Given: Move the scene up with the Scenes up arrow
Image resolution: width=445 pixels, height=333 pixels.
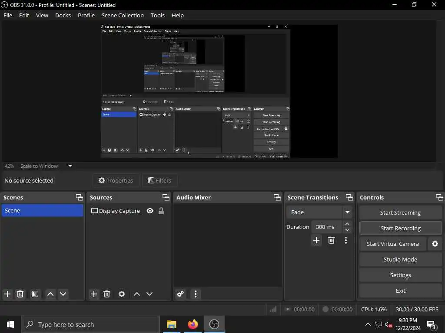Looking at the screenshot, I should pyautogui.click(x=50, y=294).
